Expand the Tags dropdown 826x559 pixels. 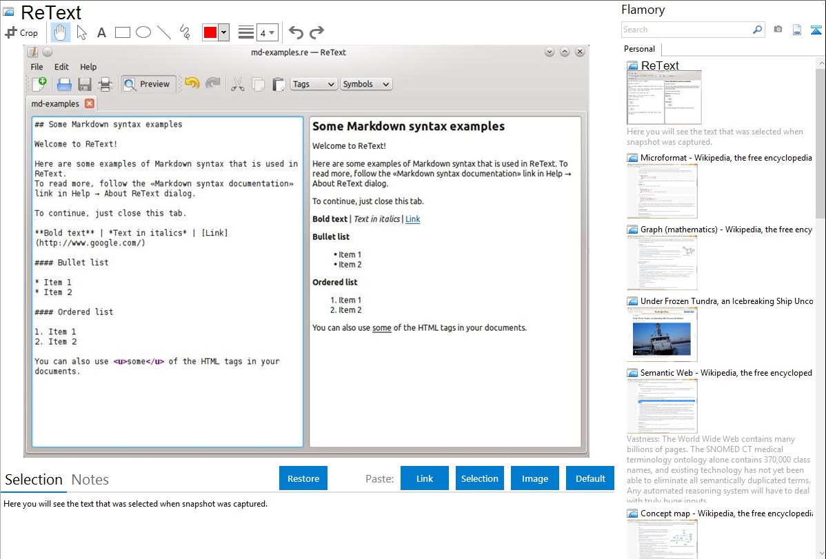(314, 84)
